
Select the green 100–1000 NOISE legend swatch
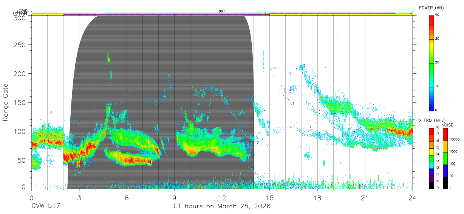[x=445, y=158]
